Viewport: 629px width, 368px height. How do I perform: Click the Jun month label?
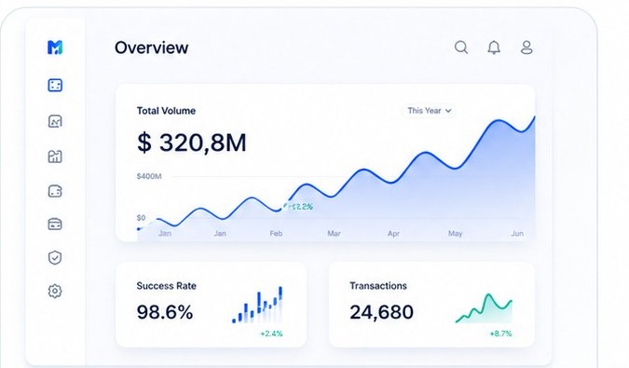[x=517, y=233]
